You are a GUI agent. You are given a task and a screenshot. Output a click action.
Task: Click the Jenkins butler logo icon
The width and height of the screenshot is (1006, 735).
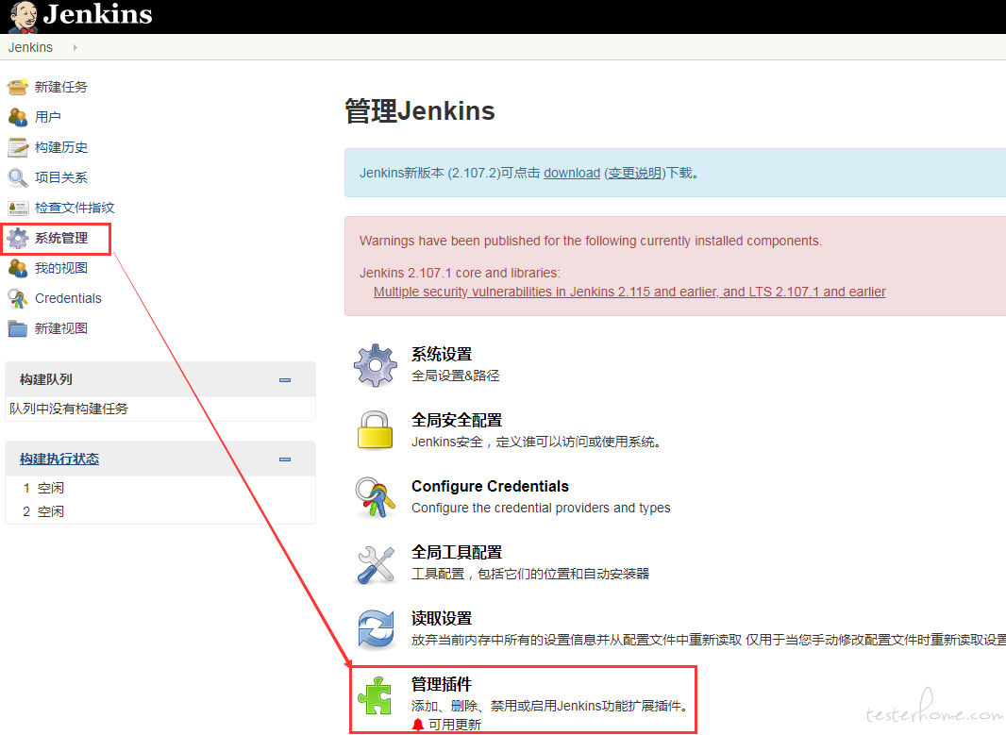click(24, 17)
